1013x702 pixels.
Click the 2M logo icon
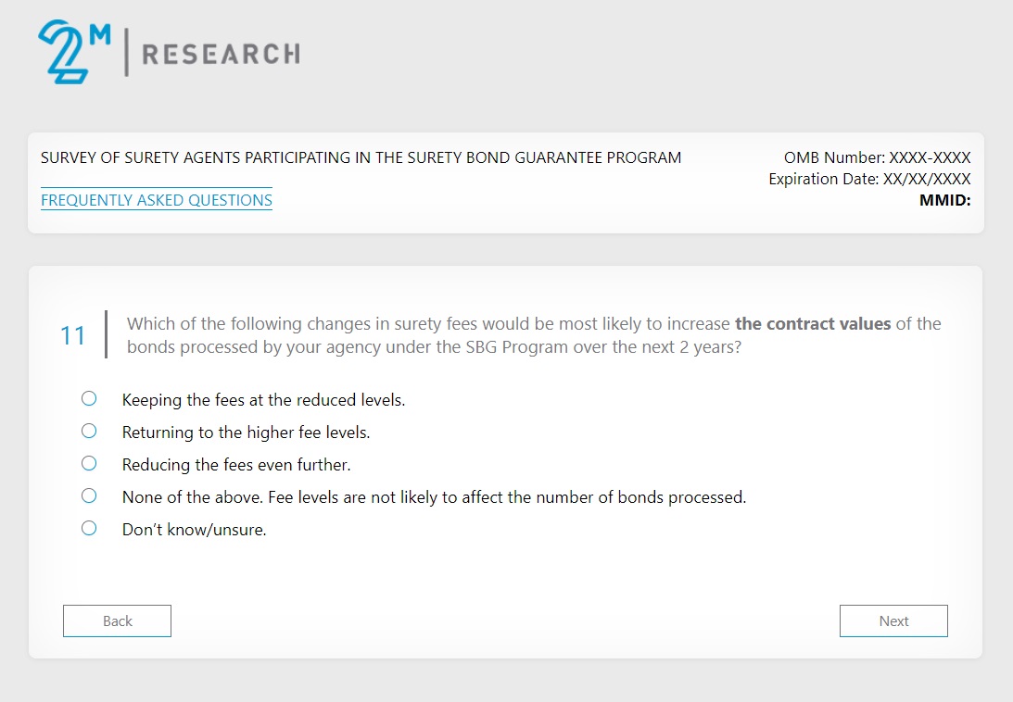click(74, 52)
